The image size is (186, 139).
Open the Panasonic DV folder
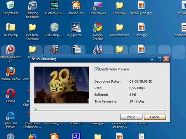pos(120,30)
